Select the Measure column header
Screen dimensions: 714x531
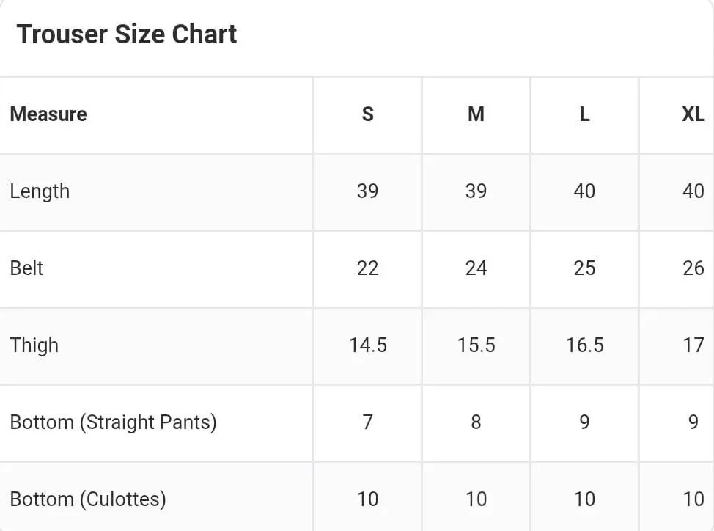tap(48, 114)
